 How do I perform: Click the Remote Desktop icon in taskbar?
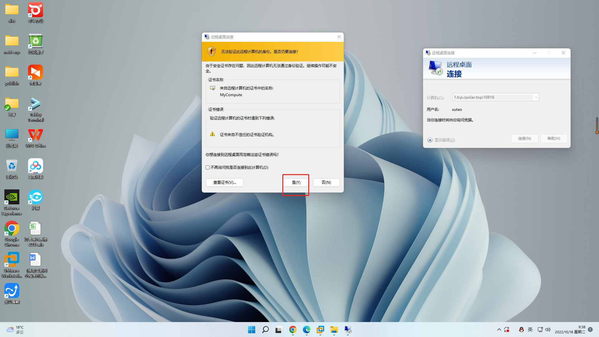click(x=348, y=330)
